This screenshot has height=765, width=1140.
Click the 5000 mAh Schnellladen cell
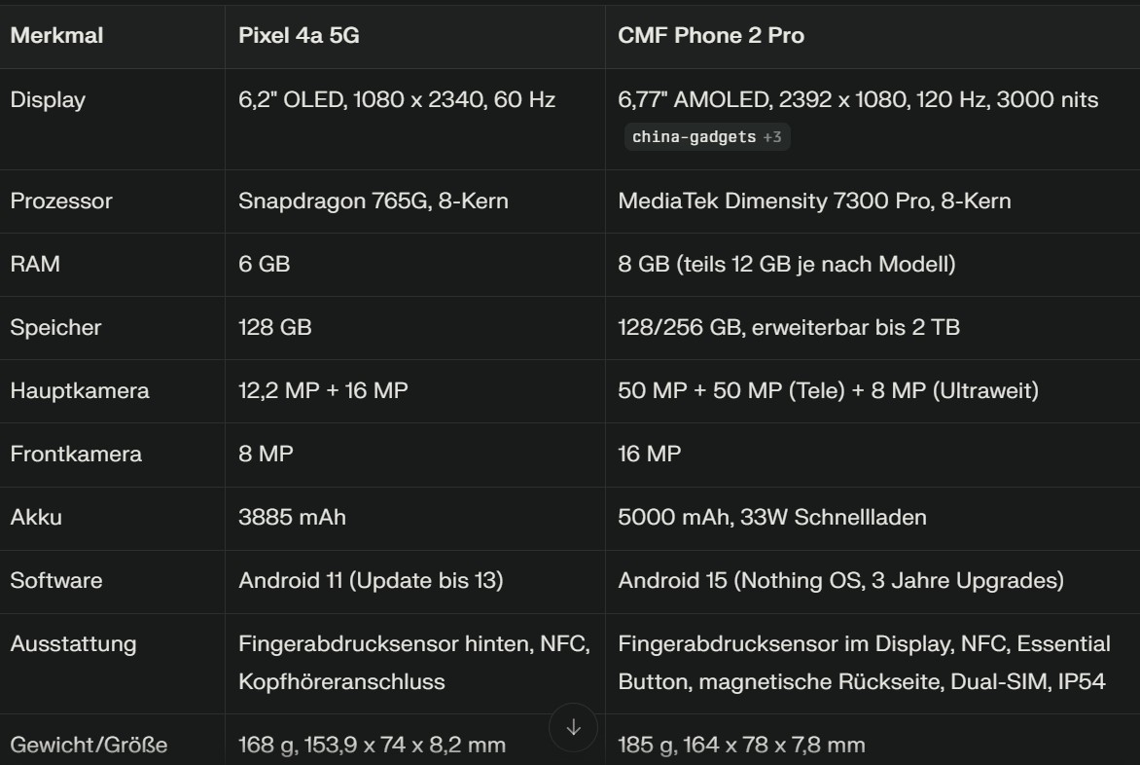click(772, 517)
